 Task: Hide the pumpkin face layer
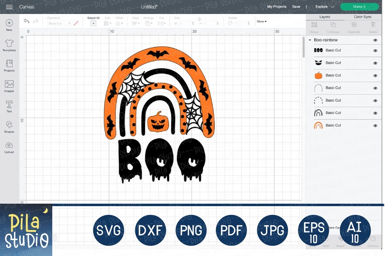tap(375, 63)
